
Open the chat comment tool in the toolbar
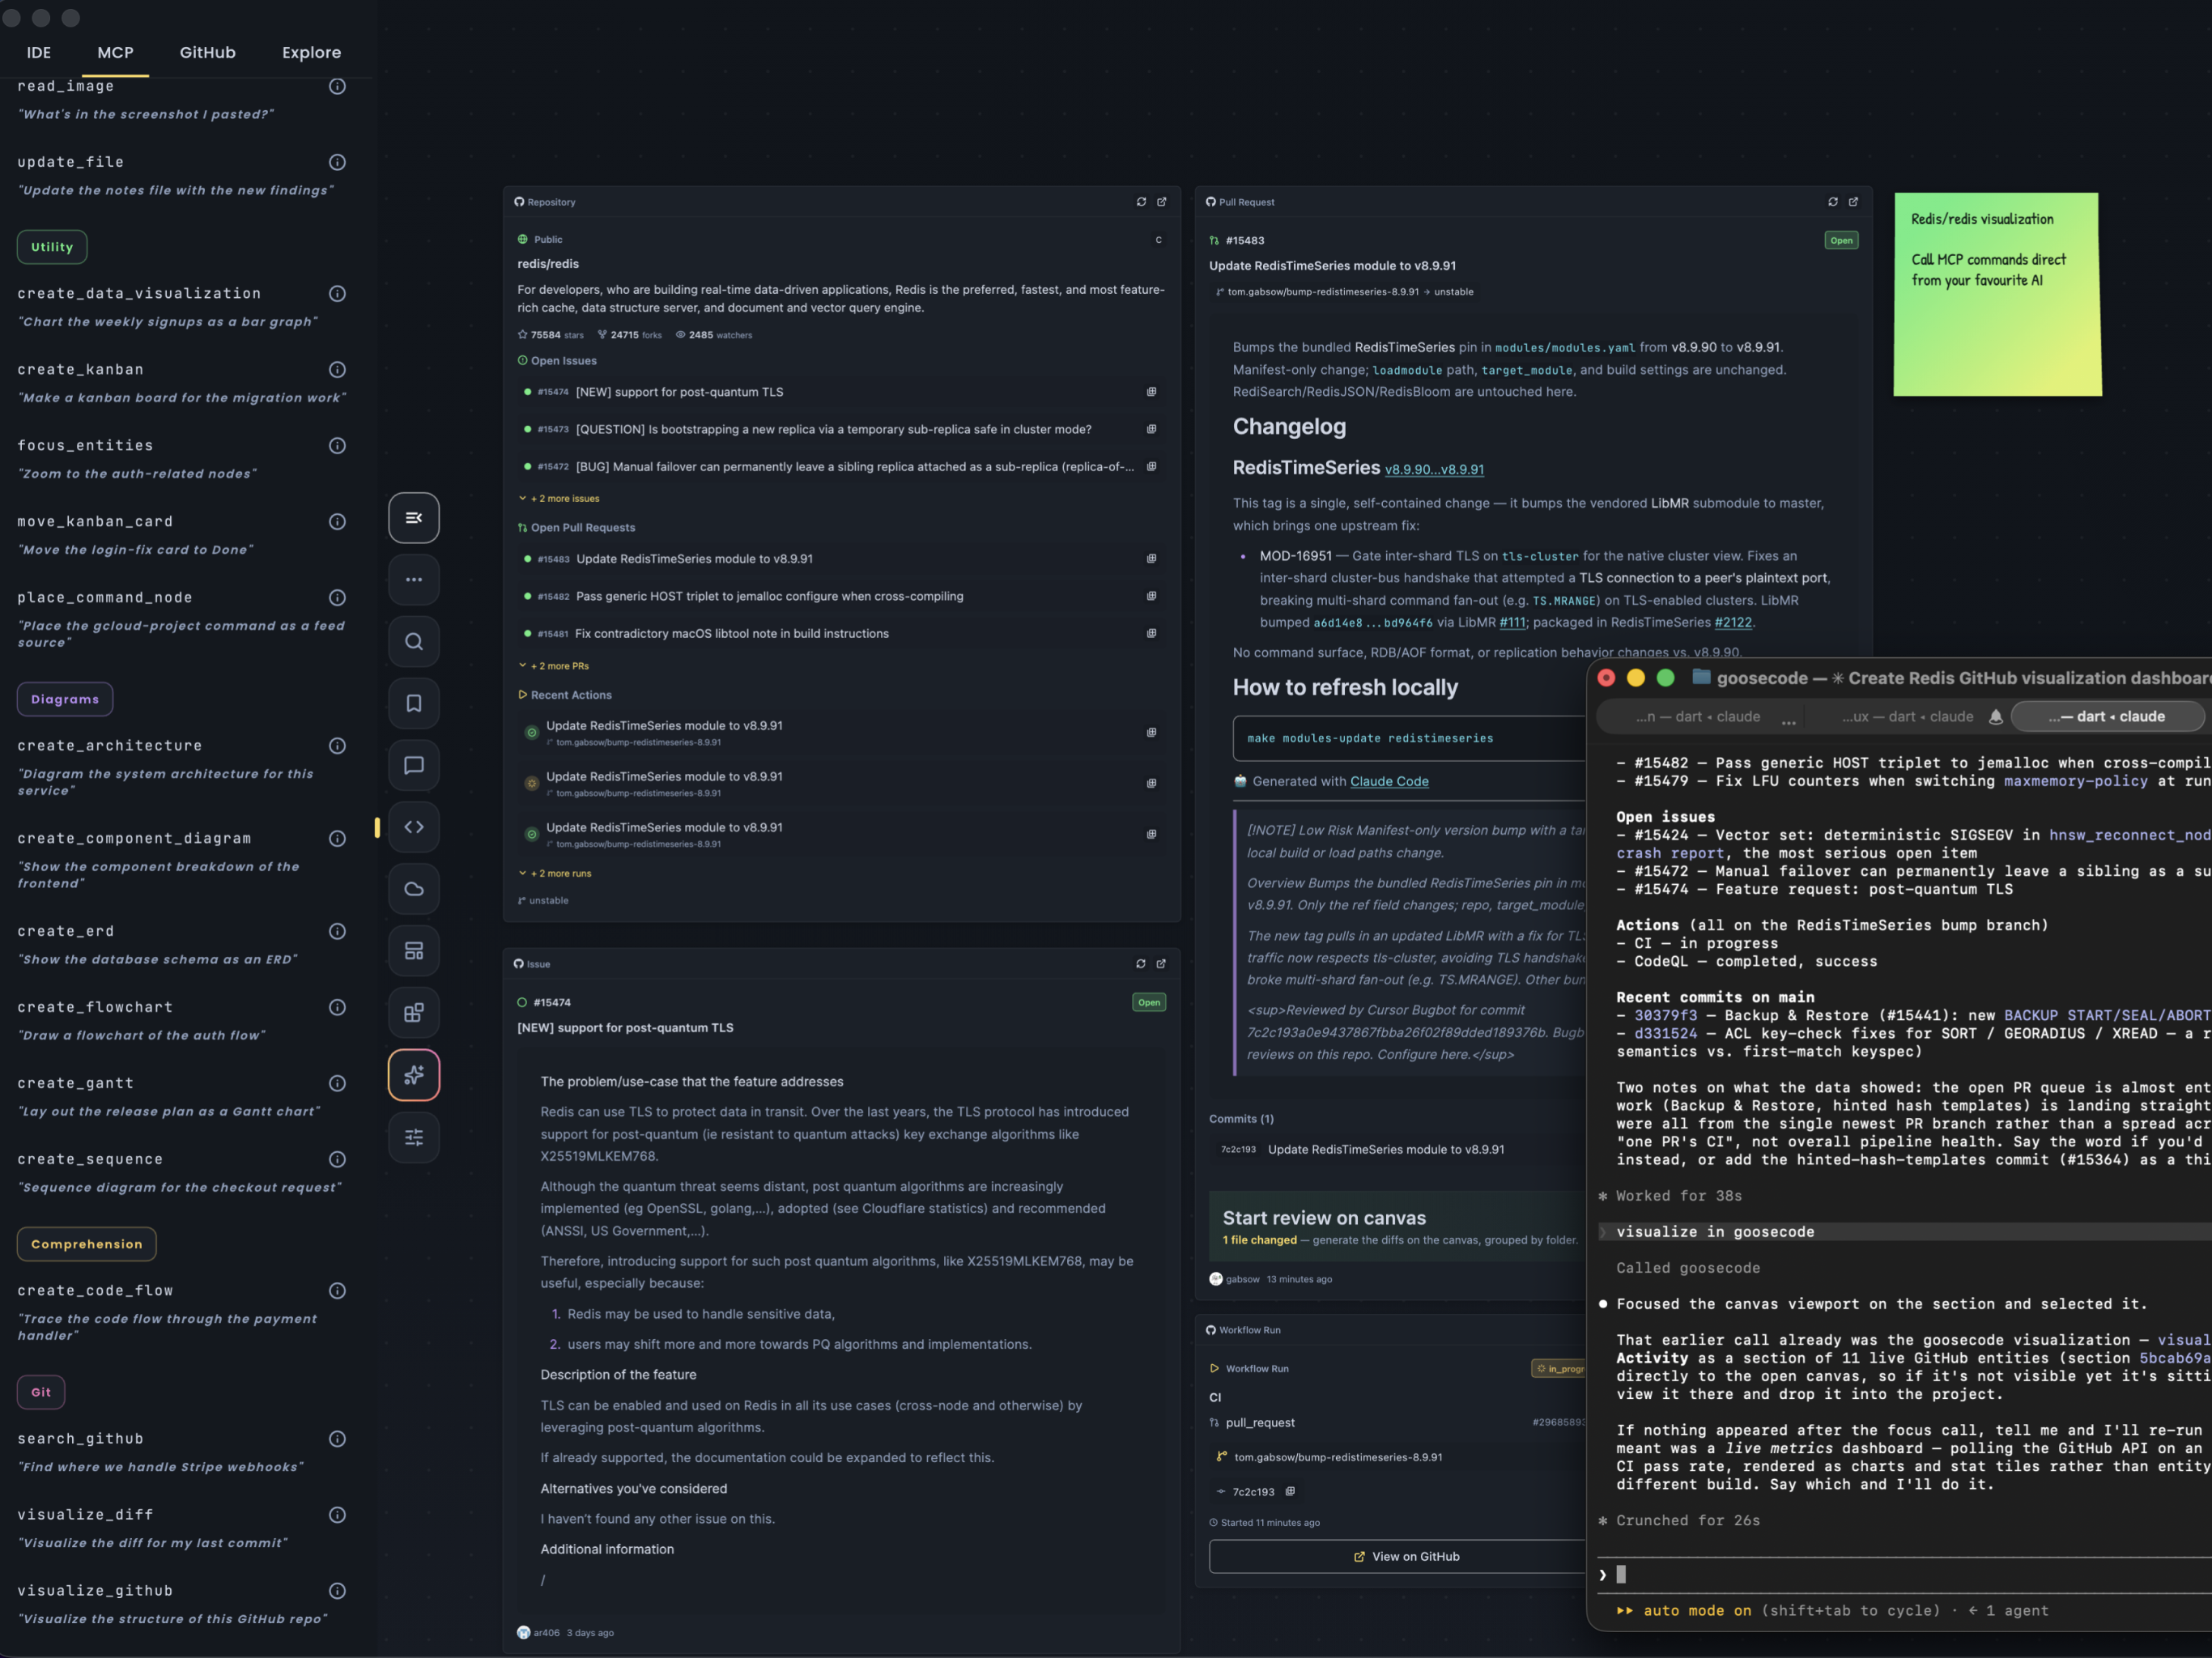coord(413,766)
